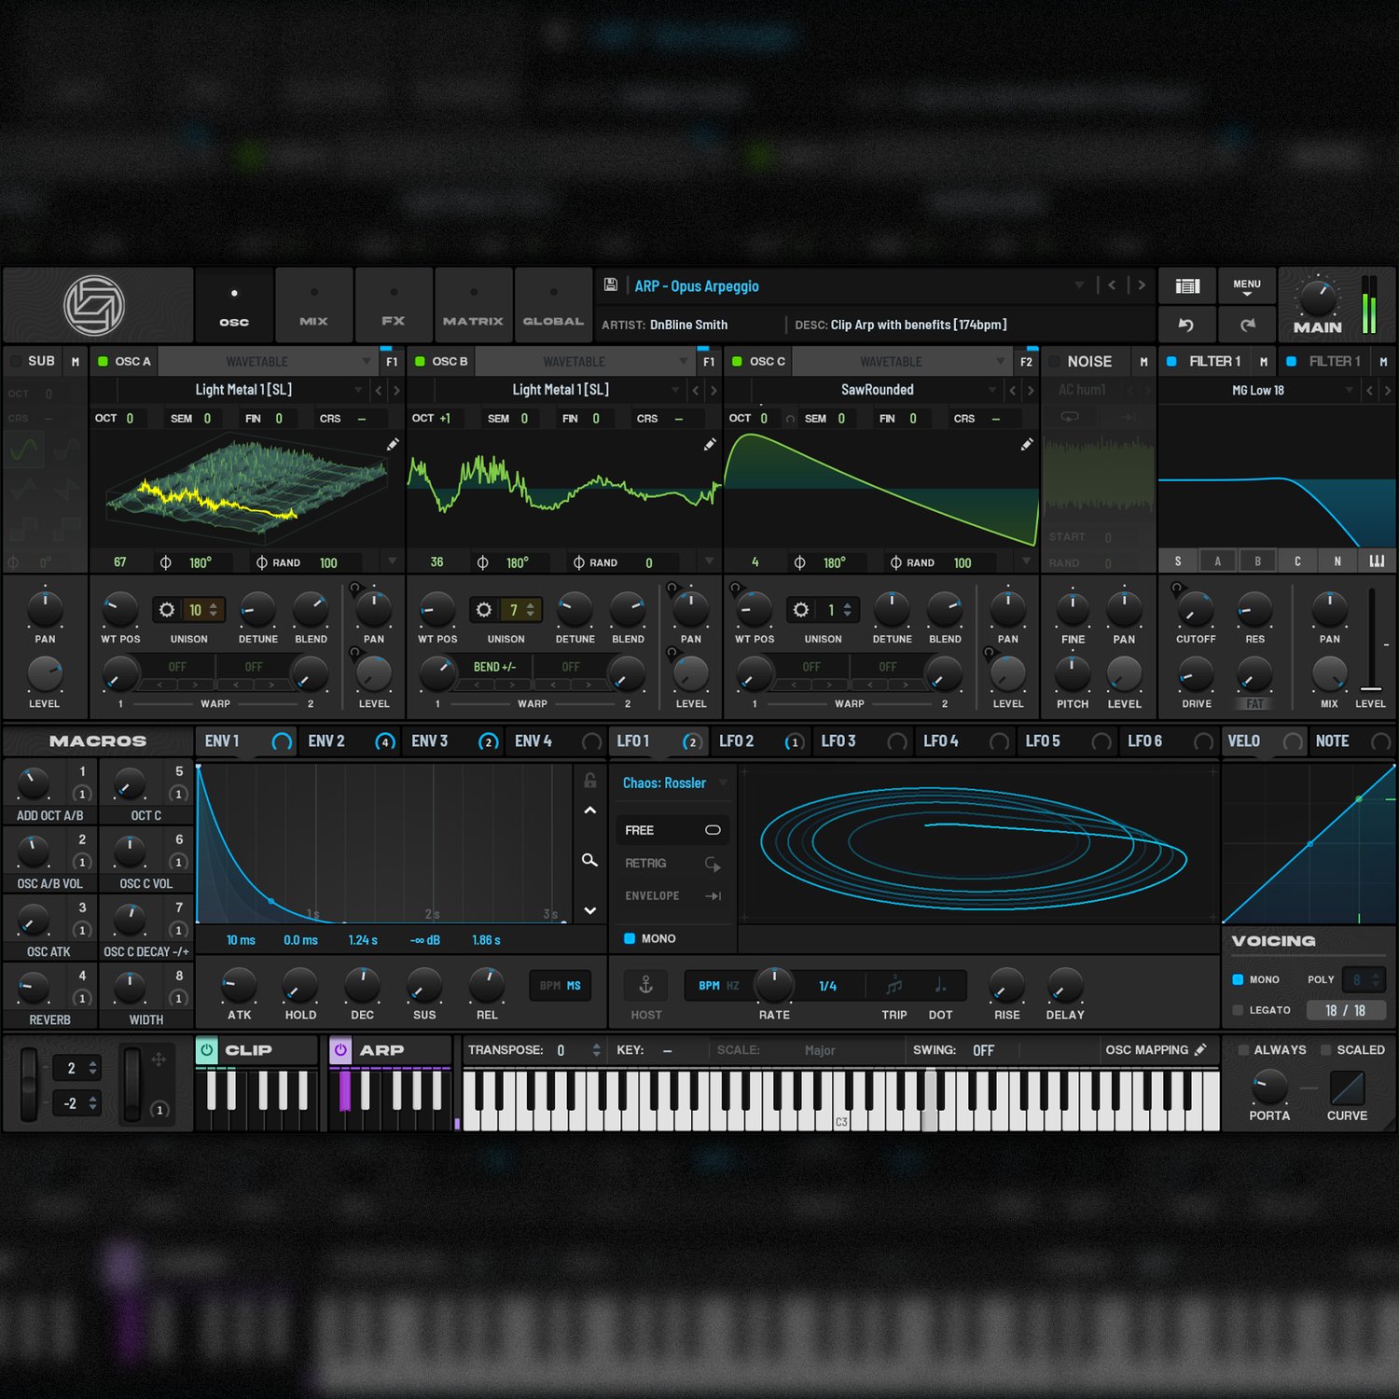The width and height of the screenshot is (1399, 1399).
Task: Select previous preset with left arrow
Action: 1112,285
